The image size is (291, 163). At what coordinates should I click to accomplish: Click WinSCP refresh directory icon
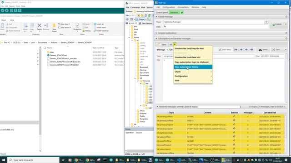pos(149,15)
